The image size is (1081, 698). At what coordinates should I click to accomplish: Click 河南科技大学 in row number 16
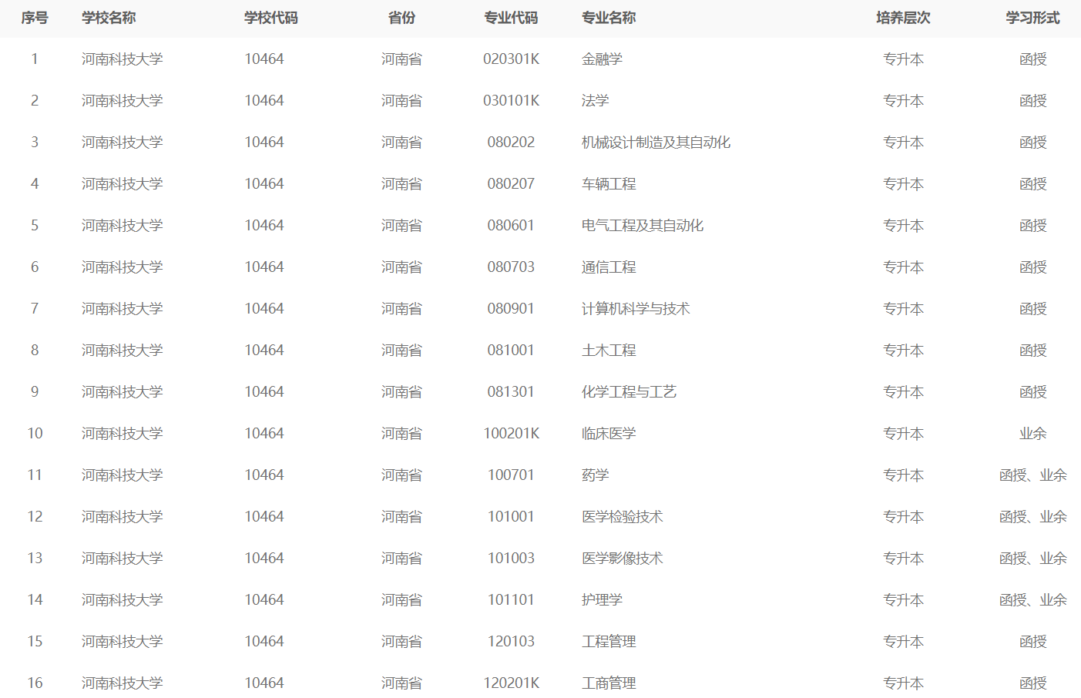[x=123, y=683]
